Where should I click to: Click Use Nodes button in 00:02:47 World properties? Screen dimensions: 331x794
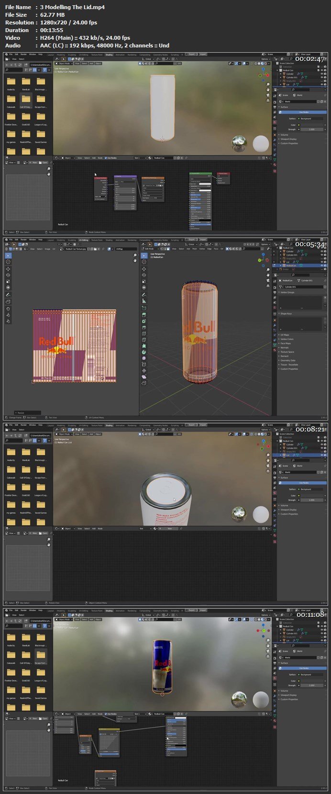click(303, 112)
